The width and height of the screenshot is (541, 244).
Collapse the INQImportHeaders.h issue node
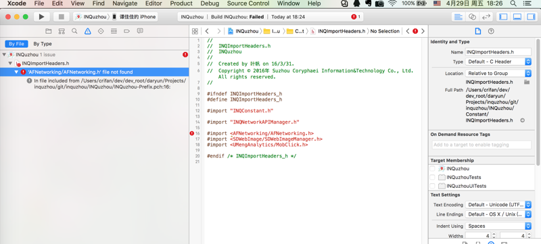(10, 64)
